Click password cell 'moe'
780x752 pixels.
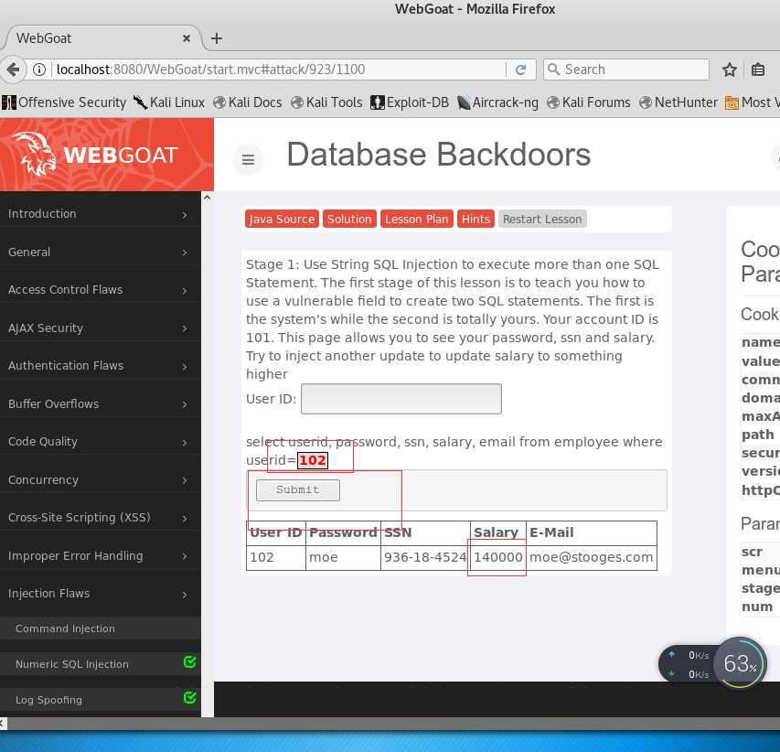point(343,557)
